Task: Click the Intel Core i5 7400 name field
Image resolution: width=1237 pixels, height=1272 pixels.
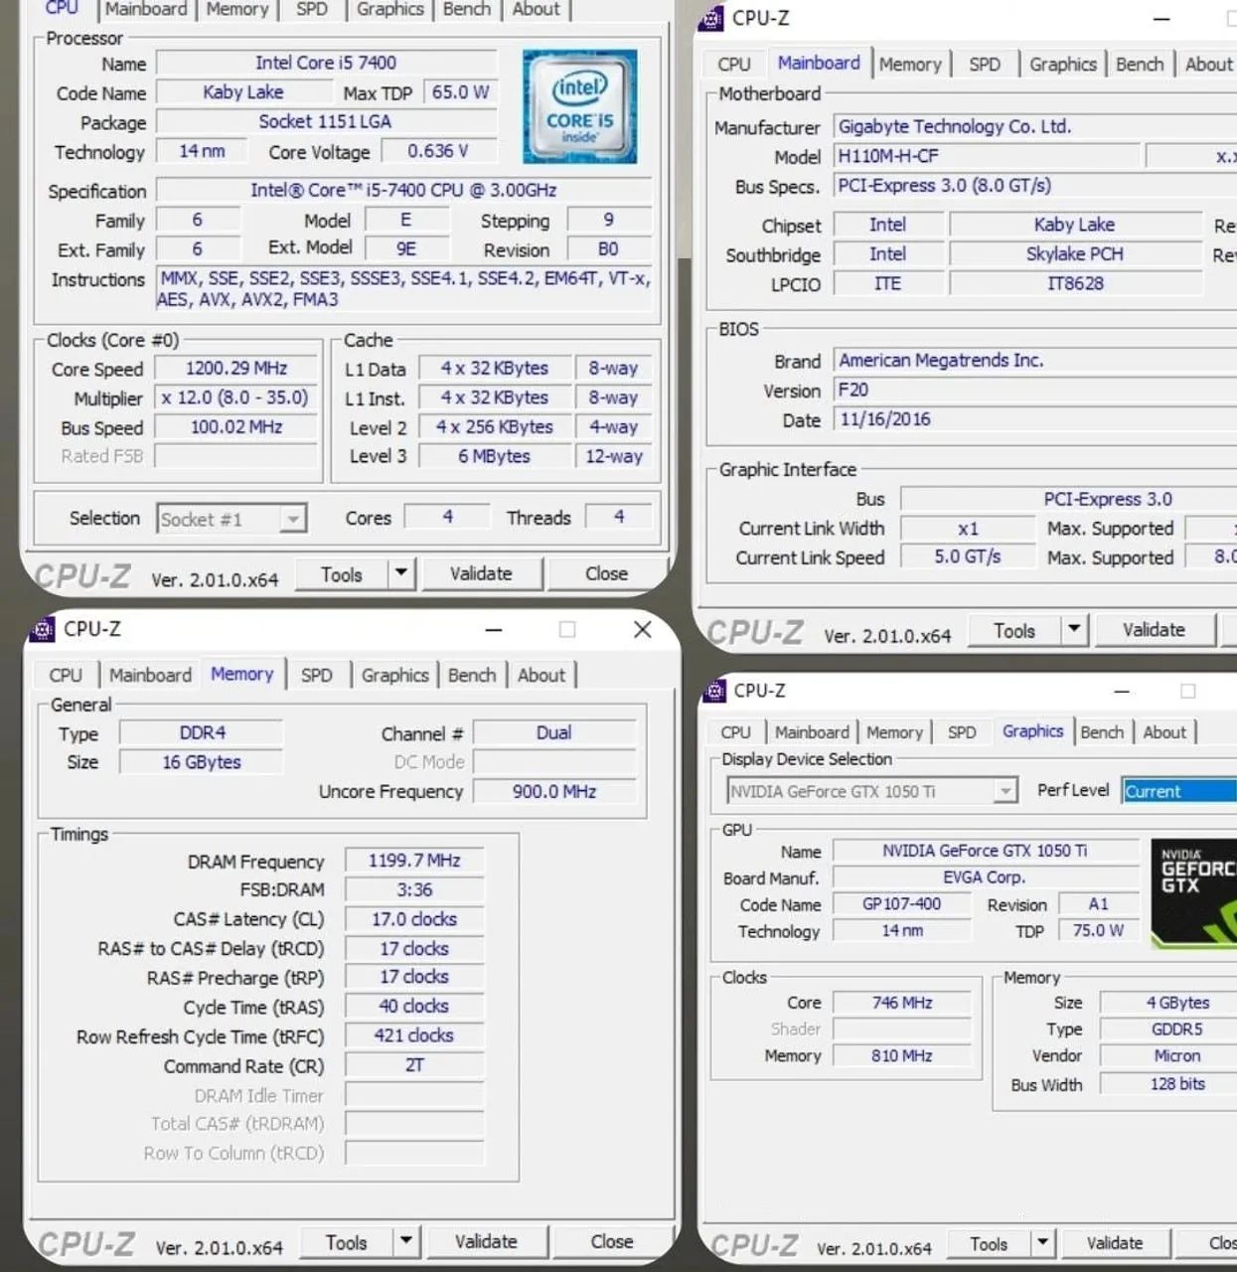Action: pyautogui.click(x=326, y=63)
